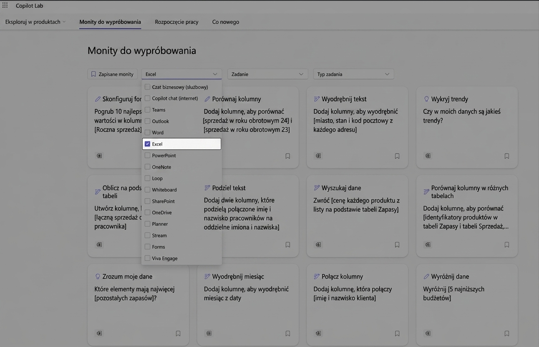Open the Co nowego tab

pos(226,22)
